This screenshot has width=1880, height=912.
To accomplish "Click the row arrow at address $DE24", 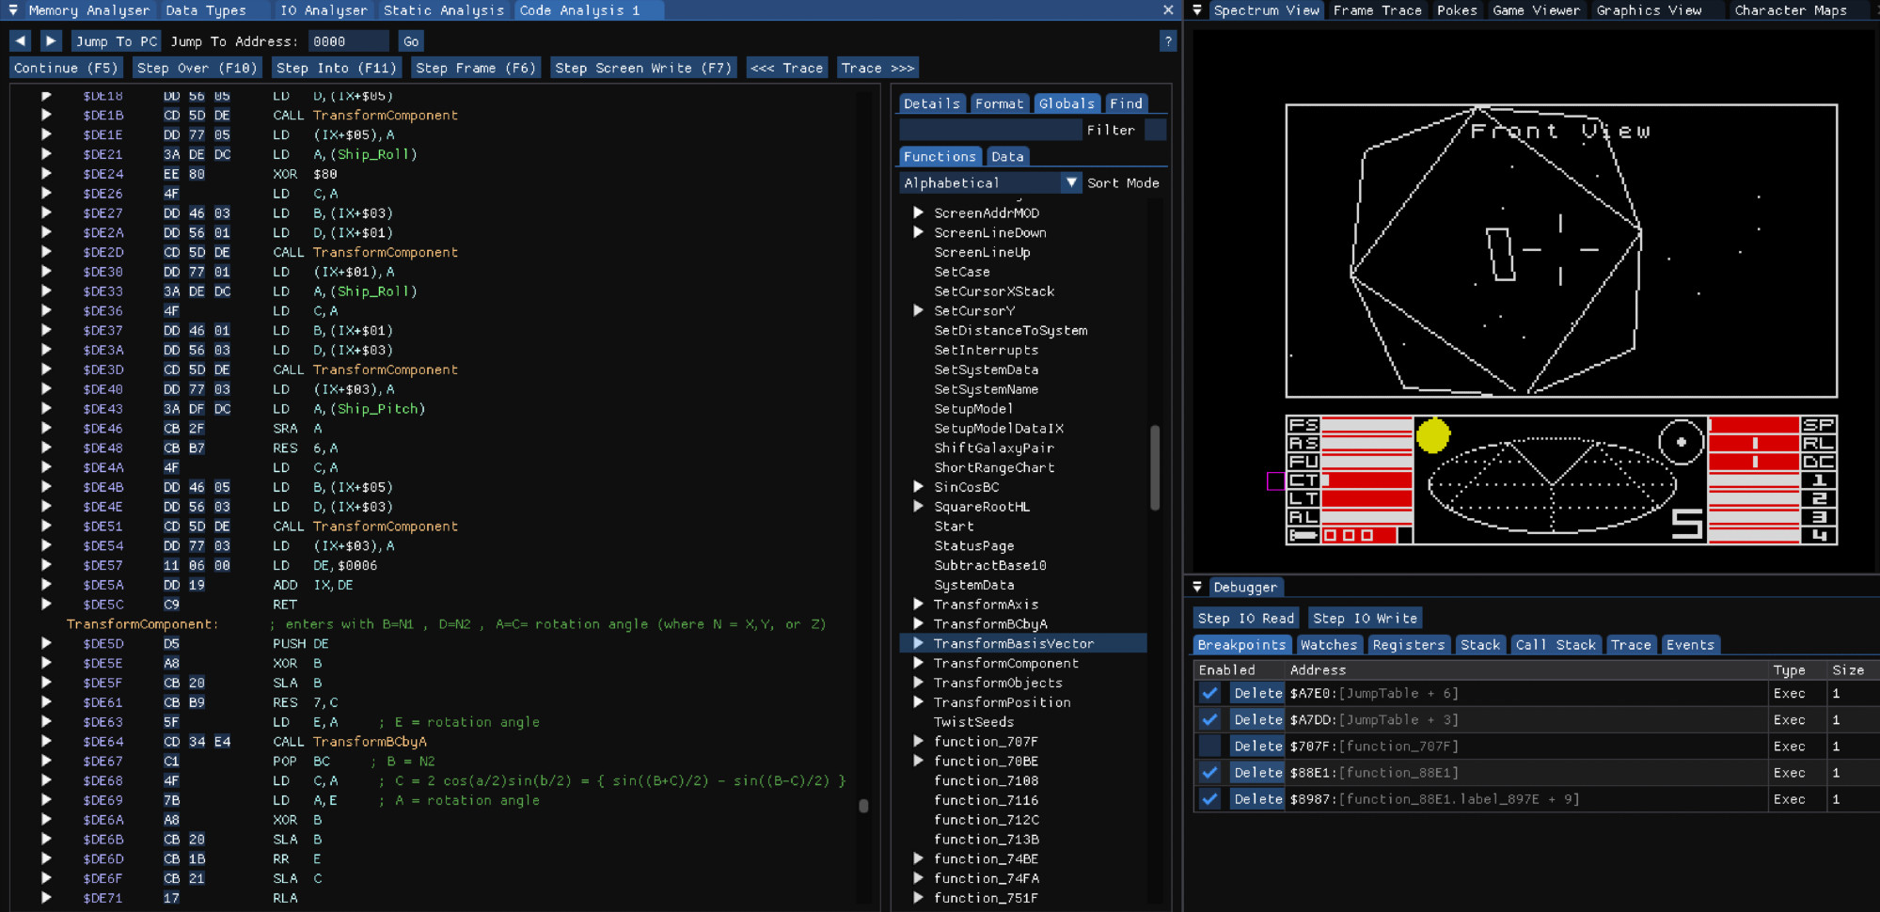I will tap(46, 174).
